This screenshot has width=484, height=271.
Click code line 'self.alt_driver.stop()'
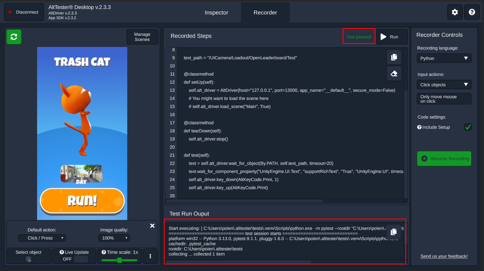coord(208,139)
